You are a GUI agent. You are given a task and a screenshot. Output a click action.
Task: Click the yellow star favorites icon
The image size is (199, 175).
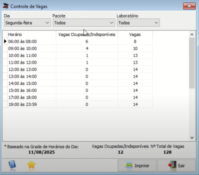(x=31, y=165)
